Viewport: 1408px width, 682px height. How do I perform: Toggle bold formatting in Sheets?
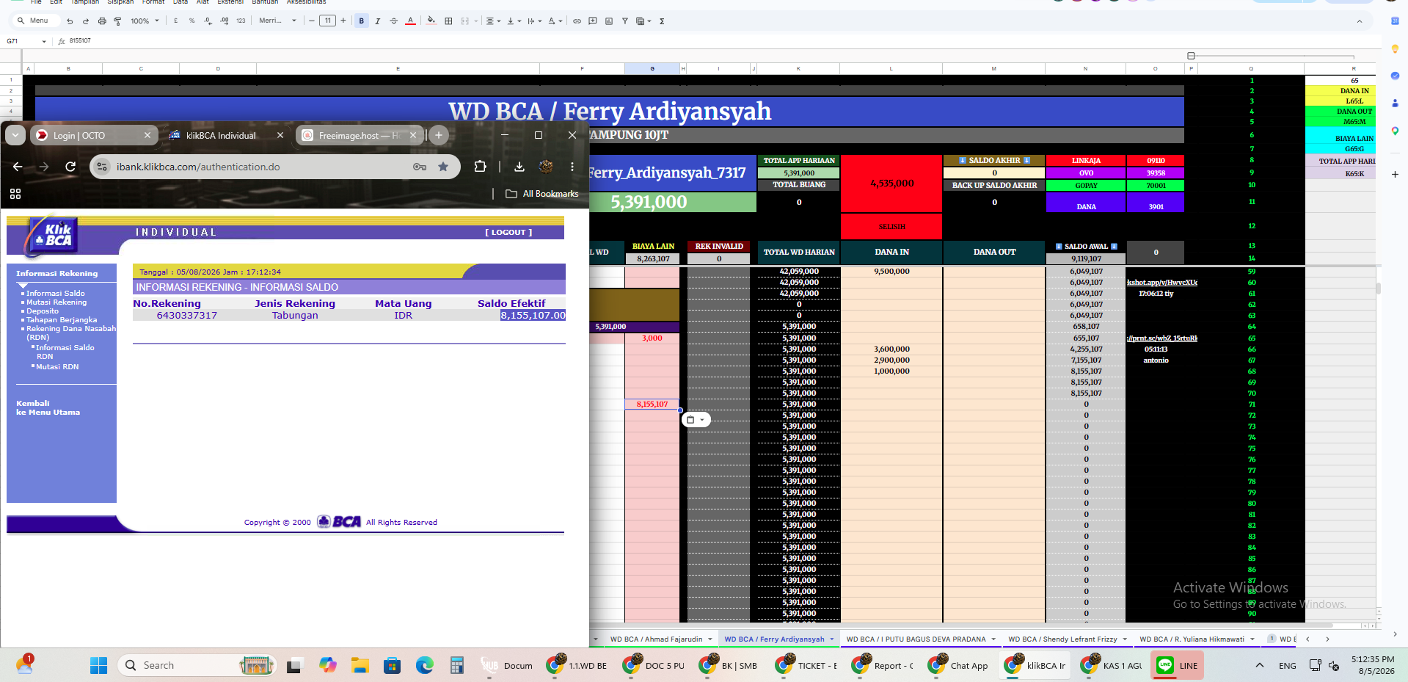[362, 21]
